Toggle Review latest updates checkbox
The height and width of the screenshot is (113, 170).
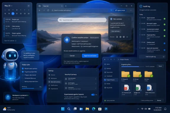[x=23, y=69]
